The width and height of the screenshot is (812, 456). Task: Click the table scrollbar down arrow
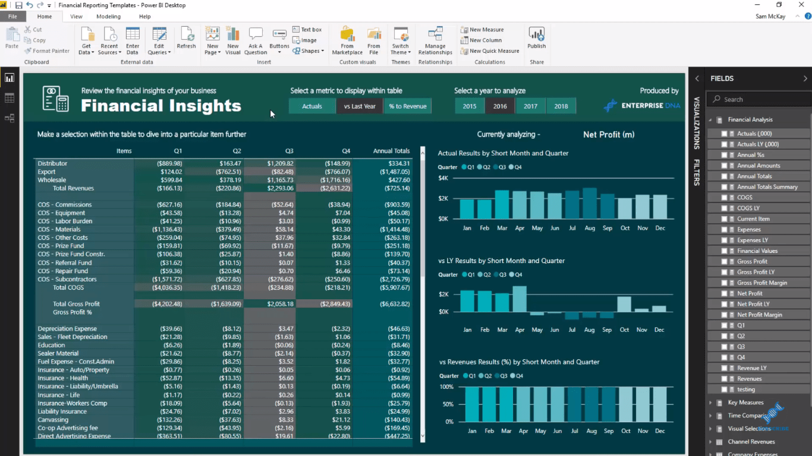pos(423,435)
